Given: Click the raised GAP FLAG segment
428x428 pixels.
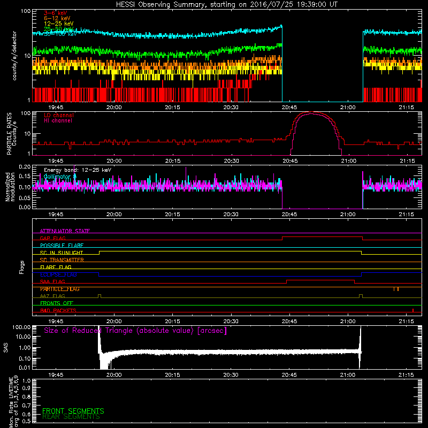Looking at the screenshot, I should pos(322,237).
